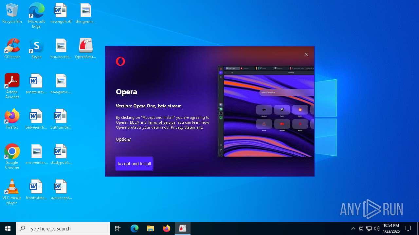Select the studypubli... Word document icon
Screen dimensions: 419x235
[x=61, y=155]
